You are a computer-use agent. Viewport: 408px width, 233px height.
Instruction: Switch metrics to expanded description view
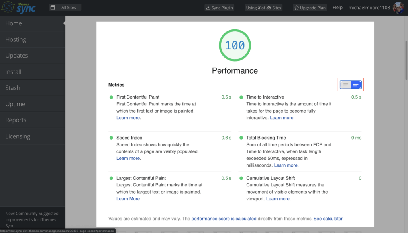(356, 85)
